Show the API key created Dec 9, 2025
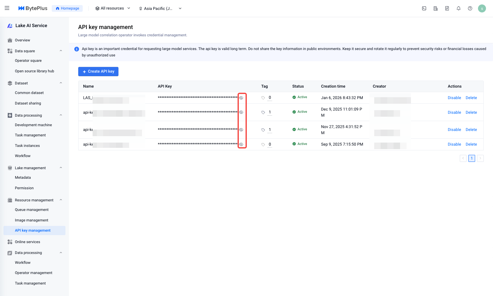Viewport: 493px width, 296px height. (241, 112)
